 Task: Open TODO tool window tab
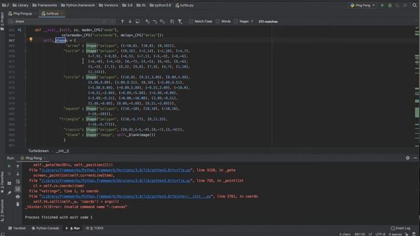pyautogui.click(x=94, y=228)
